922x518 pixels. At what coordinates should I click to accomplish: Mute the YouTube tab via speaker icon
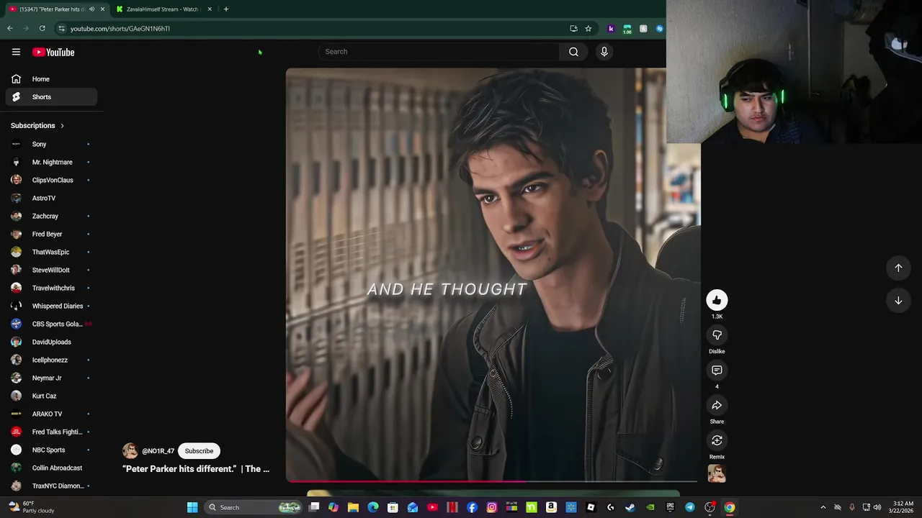pos(91,9)
